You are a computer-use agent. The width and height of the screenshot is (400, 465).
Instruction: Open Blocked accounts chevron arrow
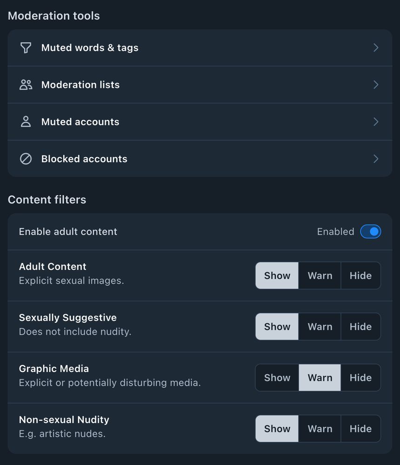point(376,159)
